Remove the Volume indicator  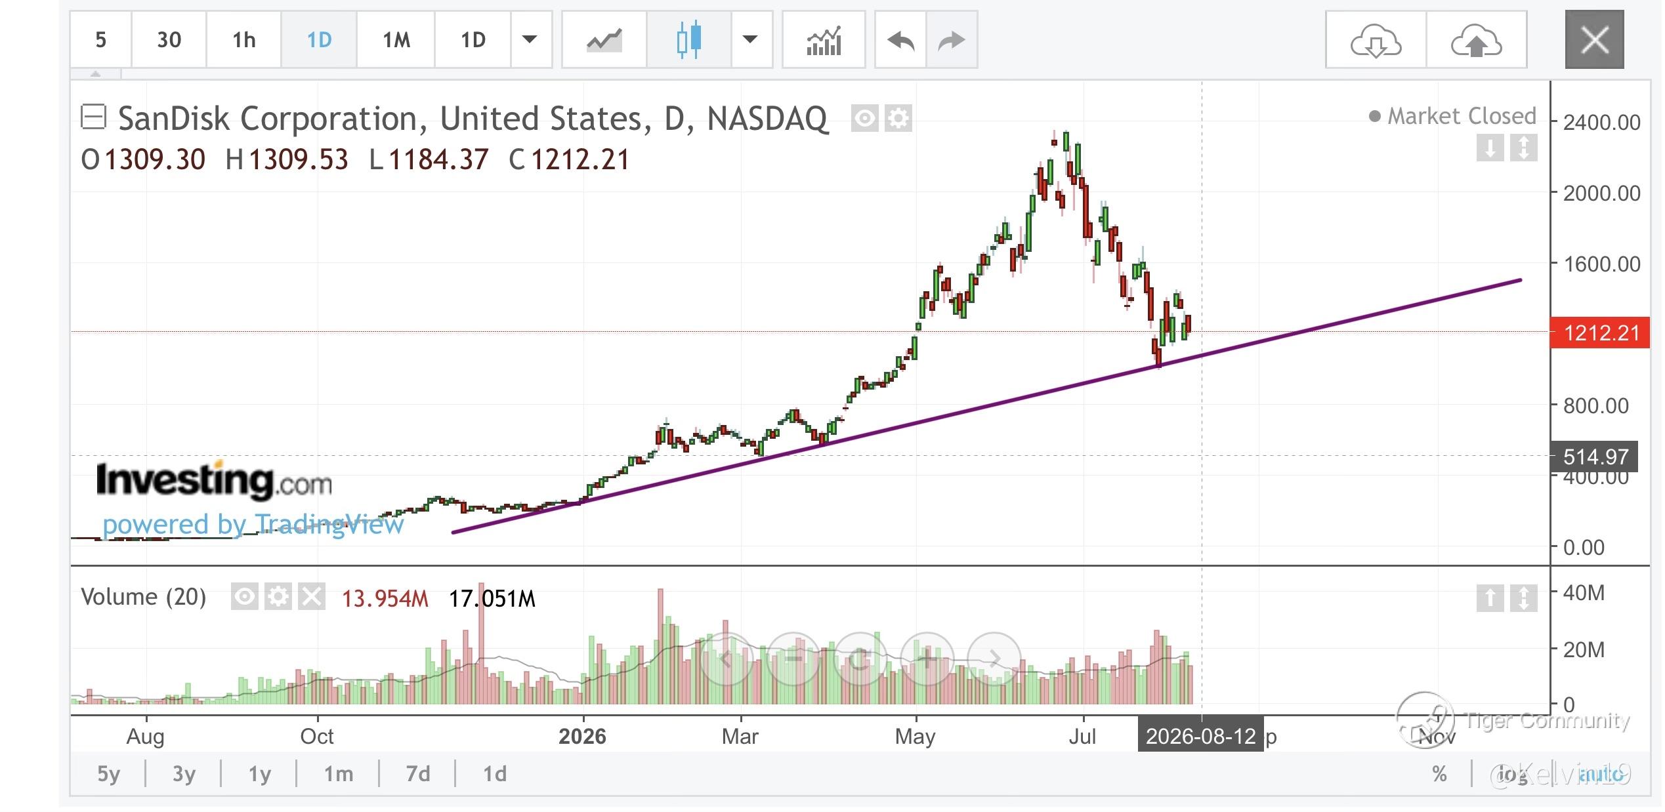click(311, 597)
